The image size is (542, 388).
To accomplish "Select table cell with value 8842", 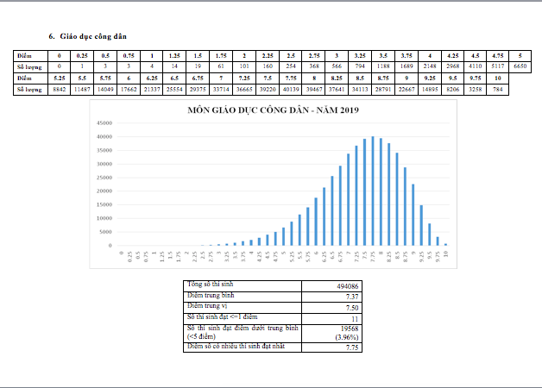I will click(59, 90).
